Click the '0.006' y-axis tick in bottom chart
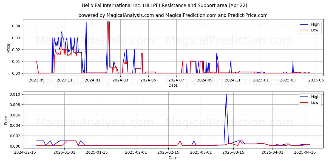Screen dimensions: 329x164 [16, 115]
